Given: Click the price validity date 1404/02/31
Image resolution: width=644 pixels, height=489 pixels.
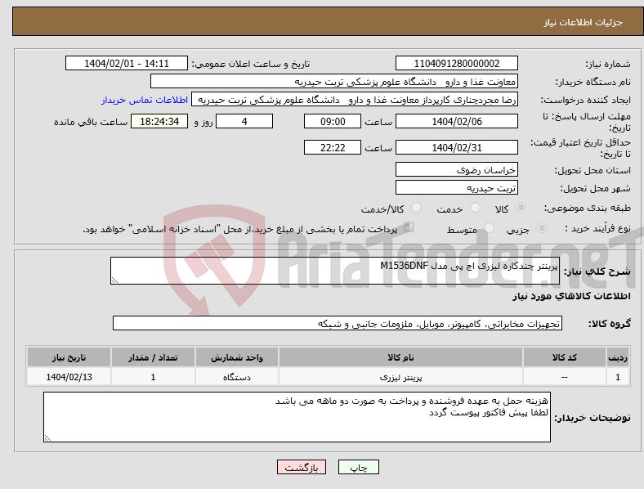Looking at the screenshot, I should point(457,147).
